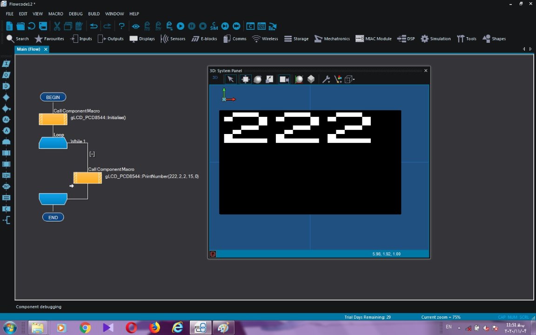This screenshot has height=335, width=536.
Task: Add a Simulation macro icon from palette
Action: coord(6,175)
